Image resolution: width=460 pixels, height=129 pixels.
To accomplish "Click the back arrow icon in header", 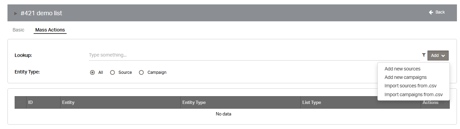I will [431, 12].
